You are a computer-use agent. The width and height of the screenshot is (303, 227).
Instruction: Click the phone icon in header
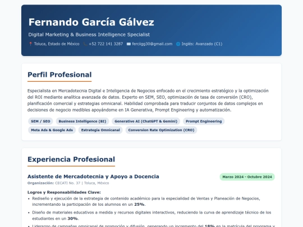click(85, 44)
